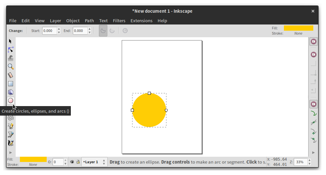Image resolution: width=326 pixels, height=175 pixels.
Task: Open the File menu
Action: [13, 21]
